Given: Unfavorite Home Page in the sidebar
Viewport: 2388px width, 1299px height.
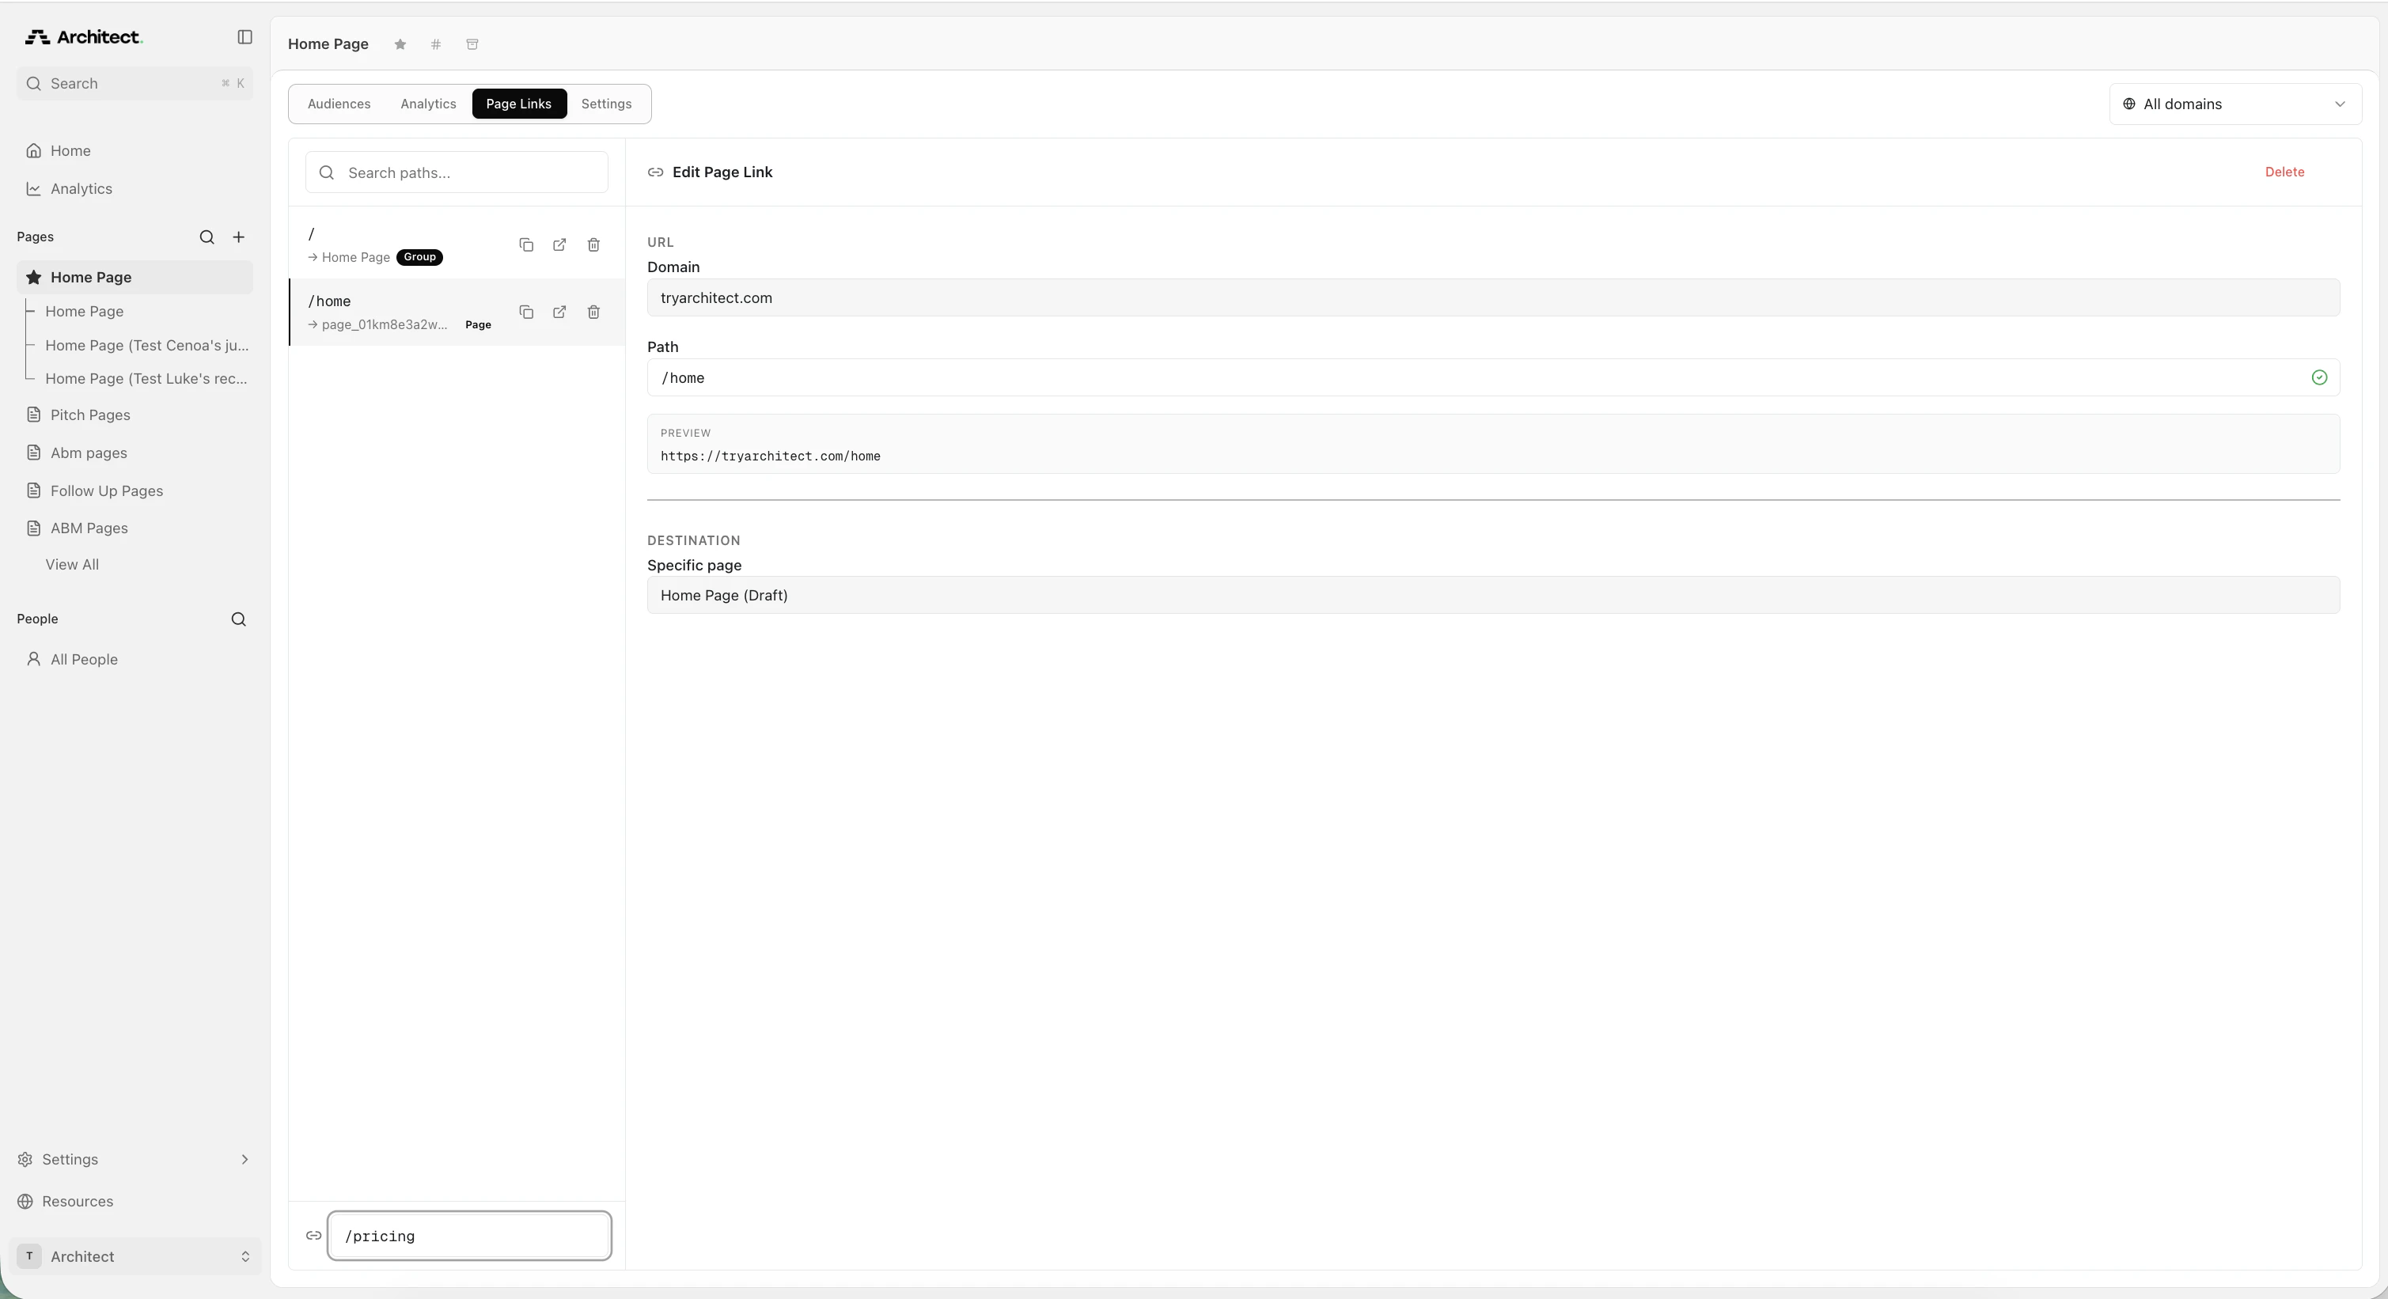Looking at the screenshot, I should (x=33, y=276).
